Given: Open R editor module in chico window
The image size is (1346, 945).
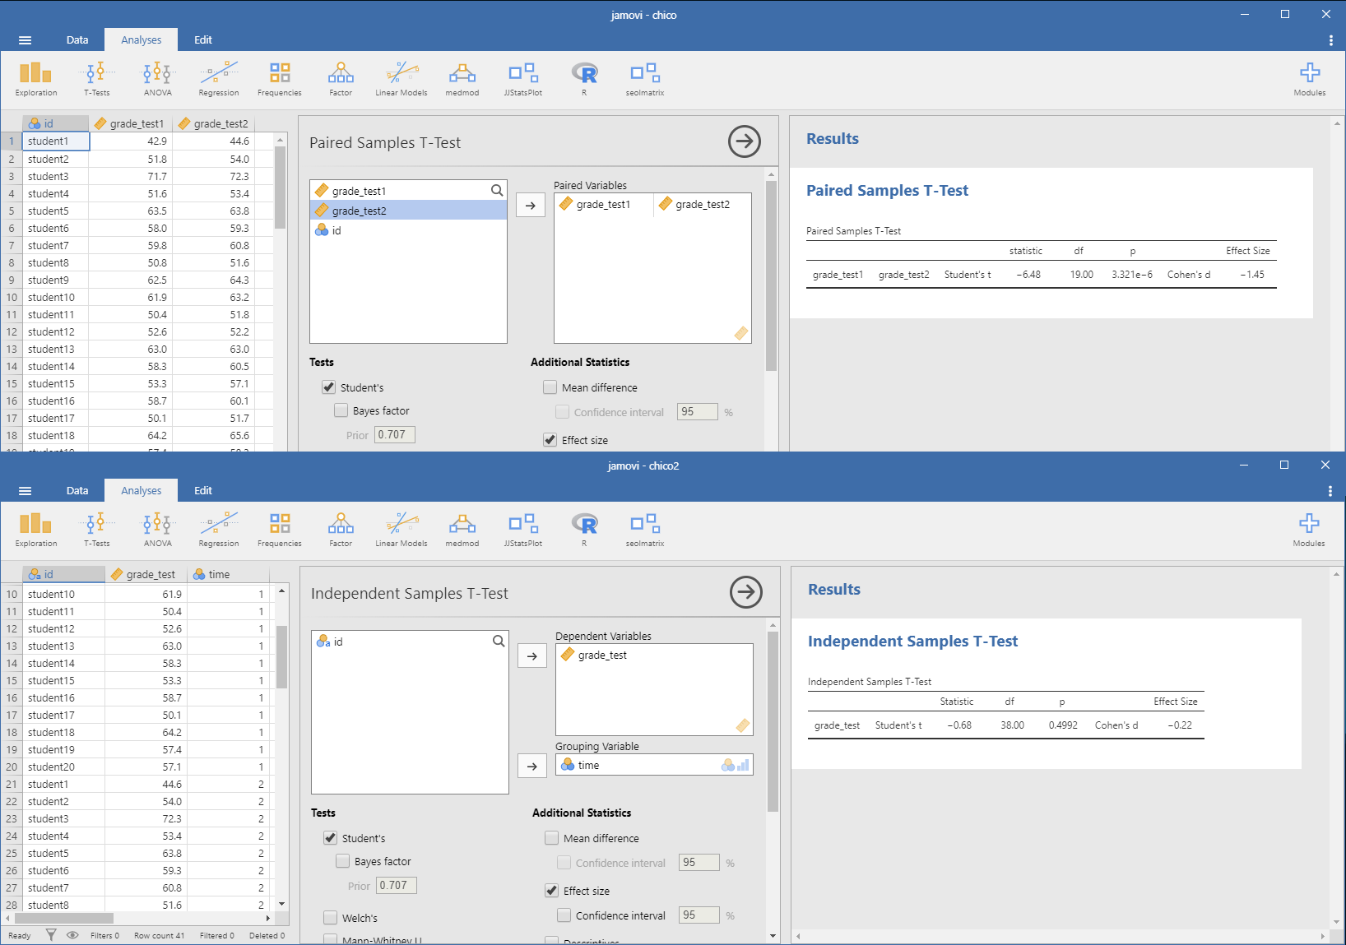Looking at the screenshot, I should [584, 80].
